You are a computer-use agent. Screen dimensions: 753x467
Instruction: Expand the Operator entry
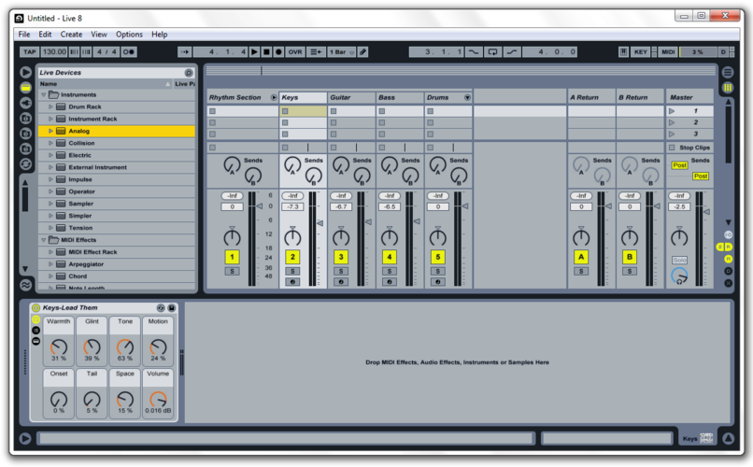[50, 191]
